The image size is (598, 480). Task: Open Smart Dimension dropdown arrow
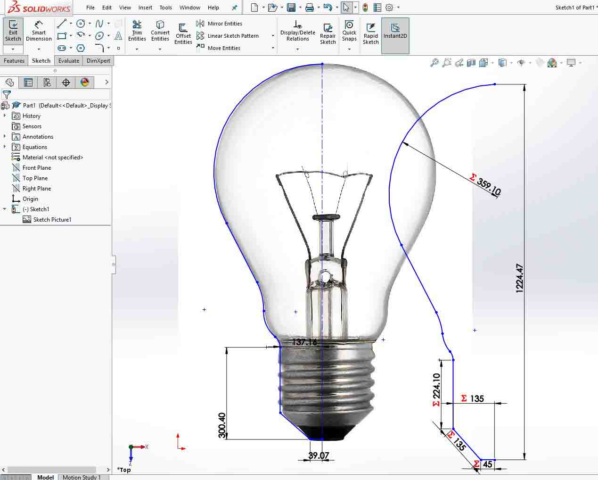tap(39, 49)
